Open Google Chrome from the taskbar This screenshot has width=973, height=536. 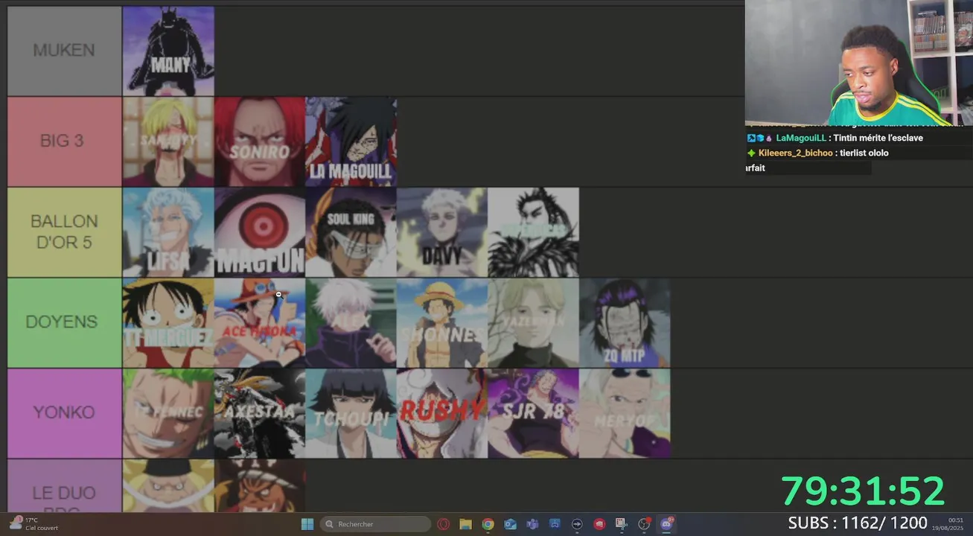coord(488,524)
